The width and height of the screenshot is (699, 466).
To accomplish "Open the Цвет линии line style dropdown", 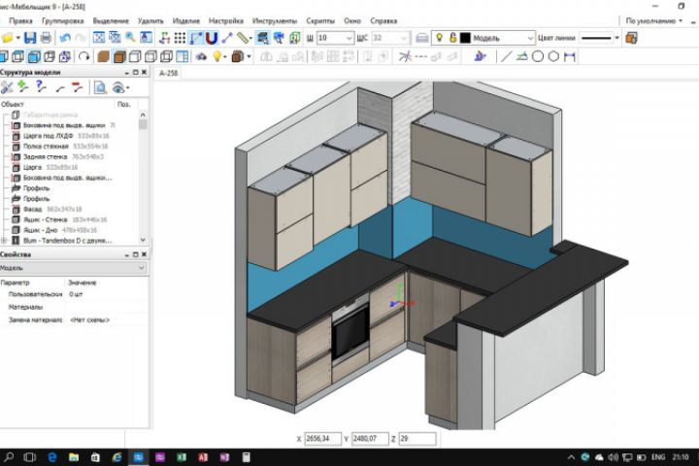I will (617, 38).
